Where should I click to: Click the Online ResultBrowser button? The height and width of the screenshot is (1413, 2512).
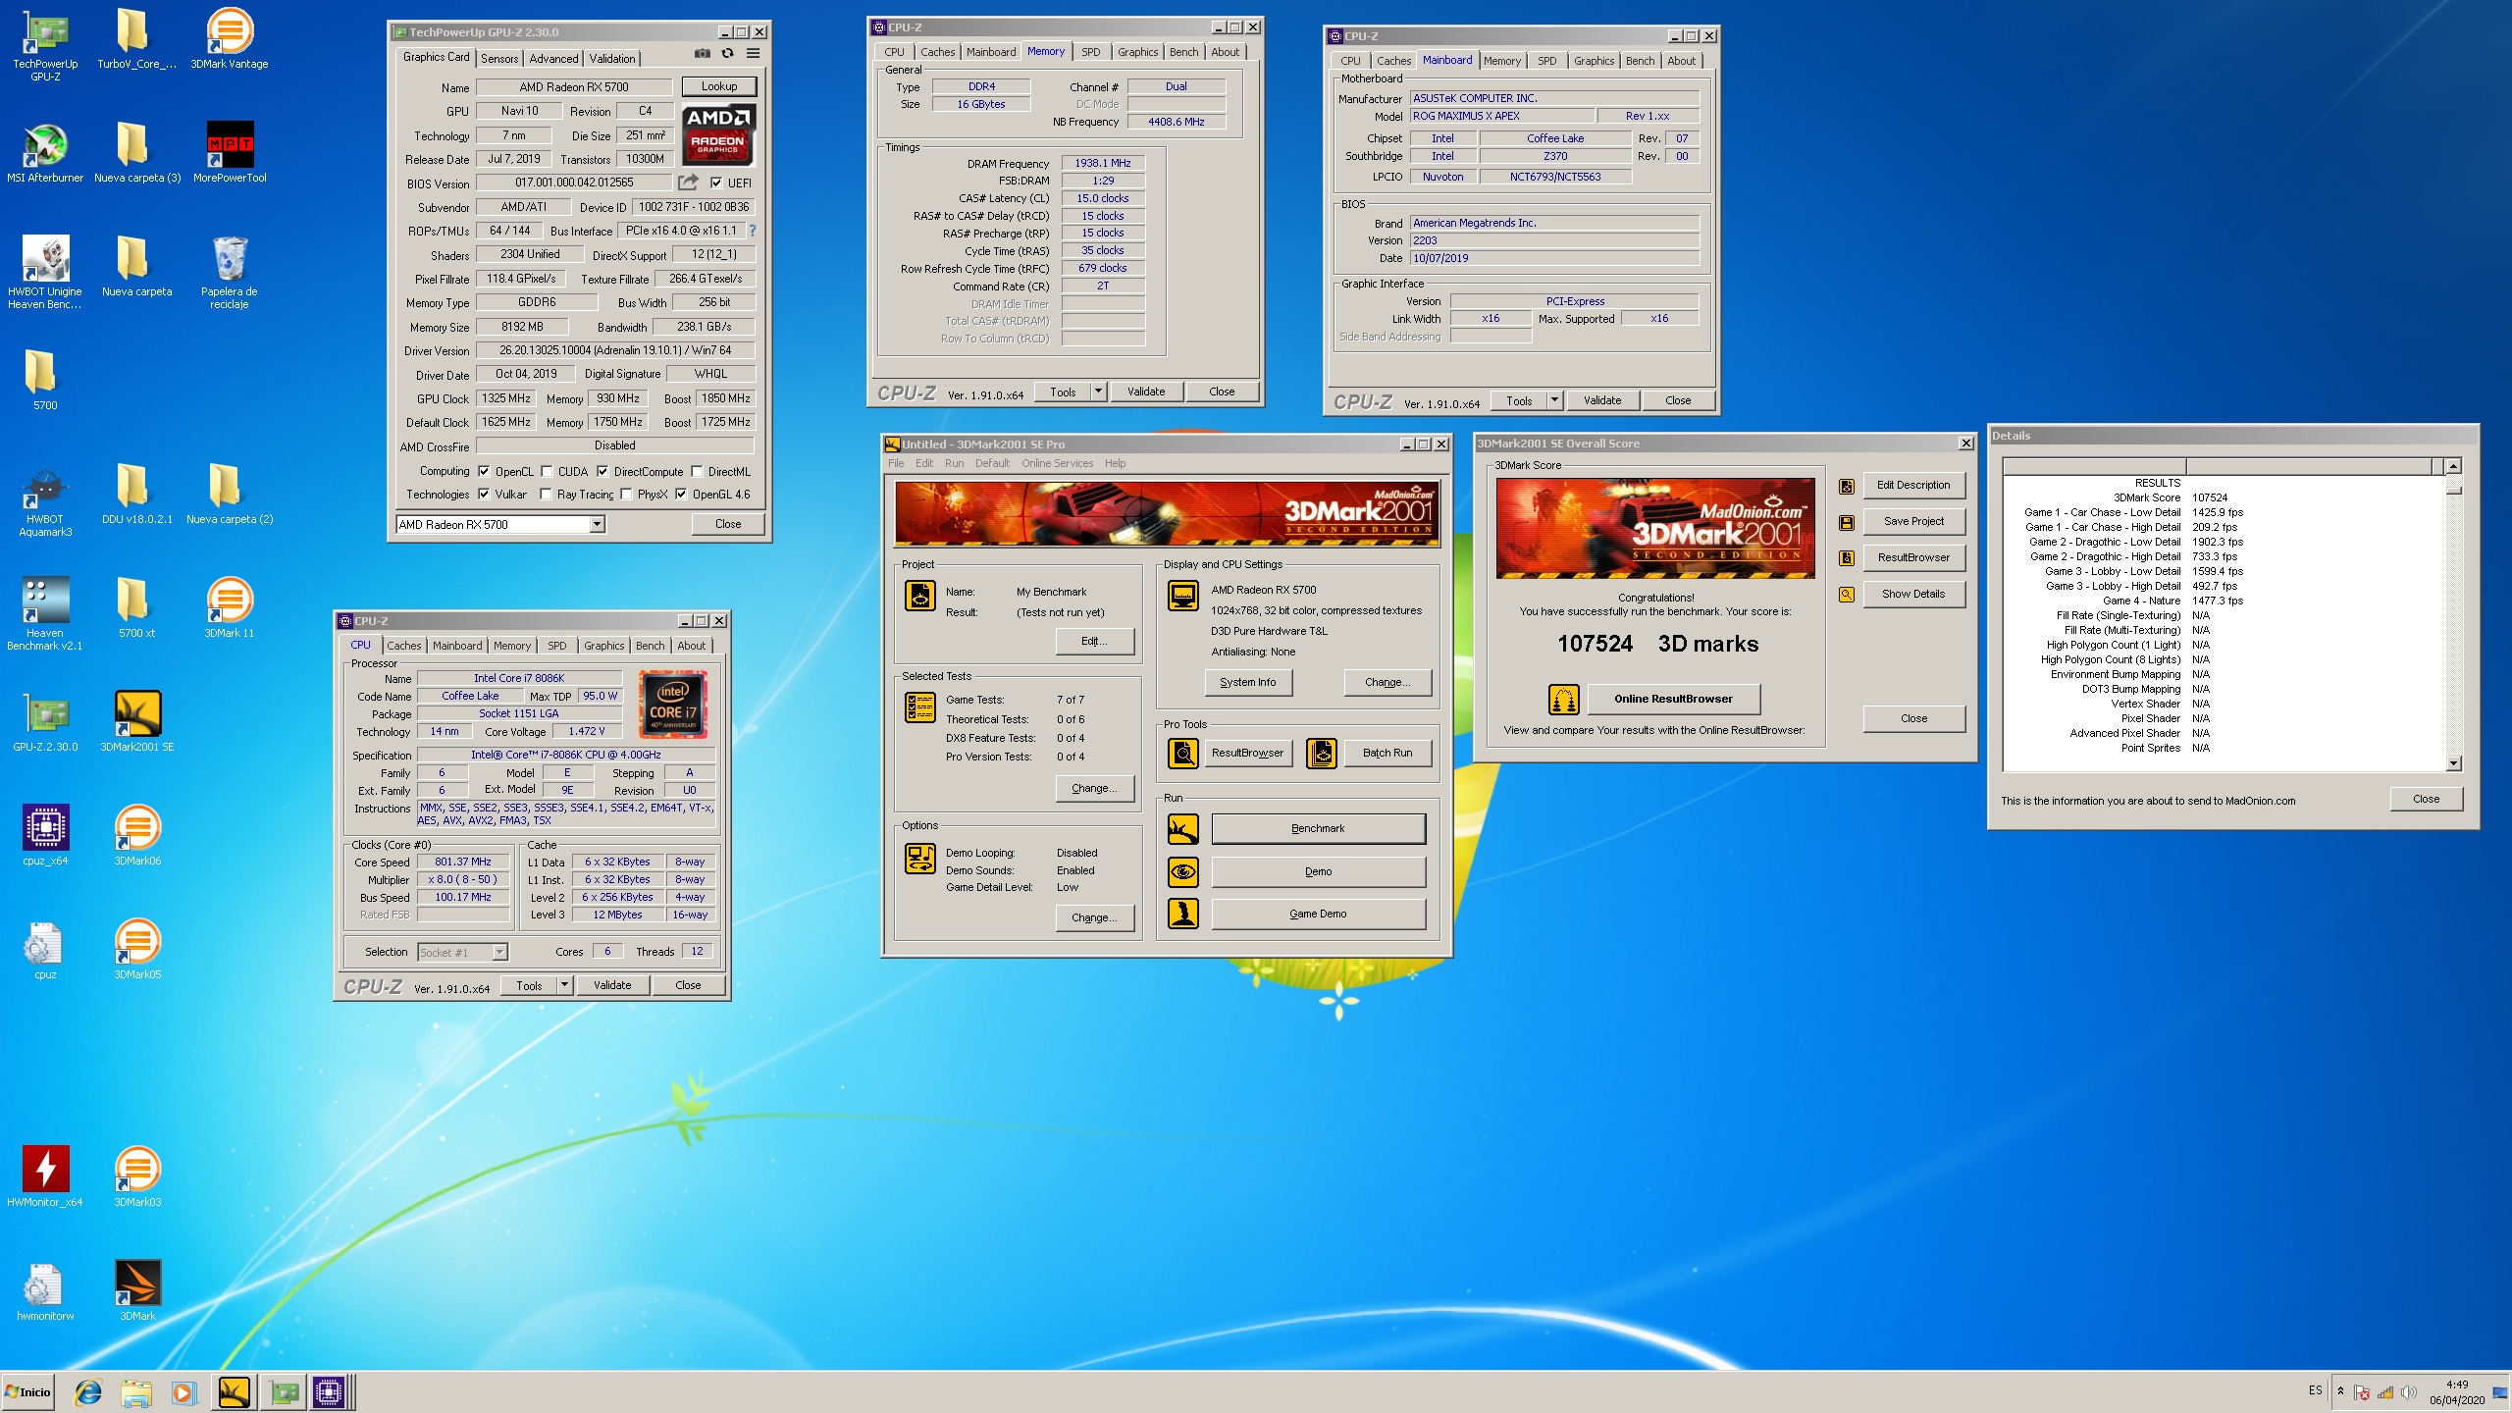[x=1673, y=699]
